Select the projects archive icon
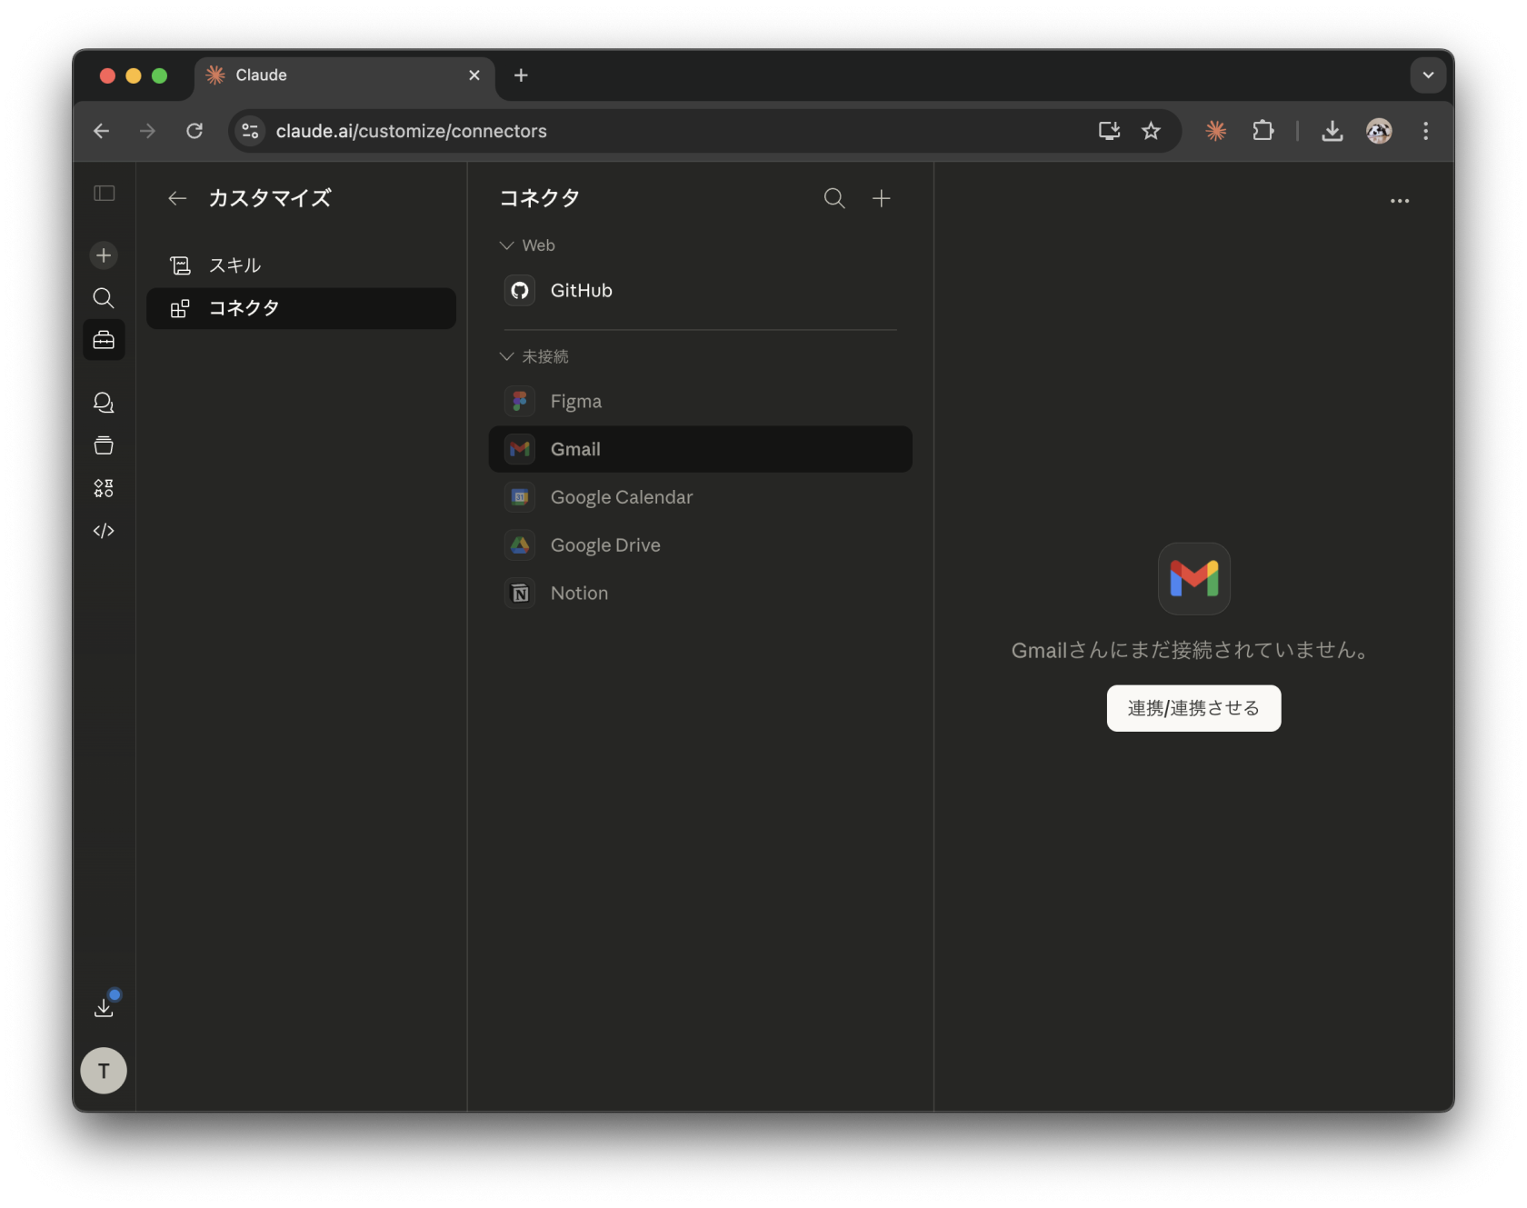The height and width of the screenshot is (1208, 1527). click(x=104, y=445)
